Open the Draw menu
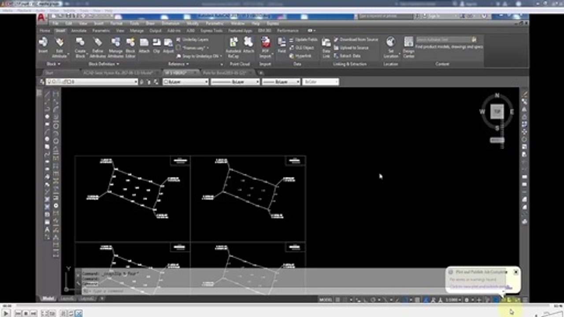The width and height of the screenshot is (564, 317). click(150, 23)
